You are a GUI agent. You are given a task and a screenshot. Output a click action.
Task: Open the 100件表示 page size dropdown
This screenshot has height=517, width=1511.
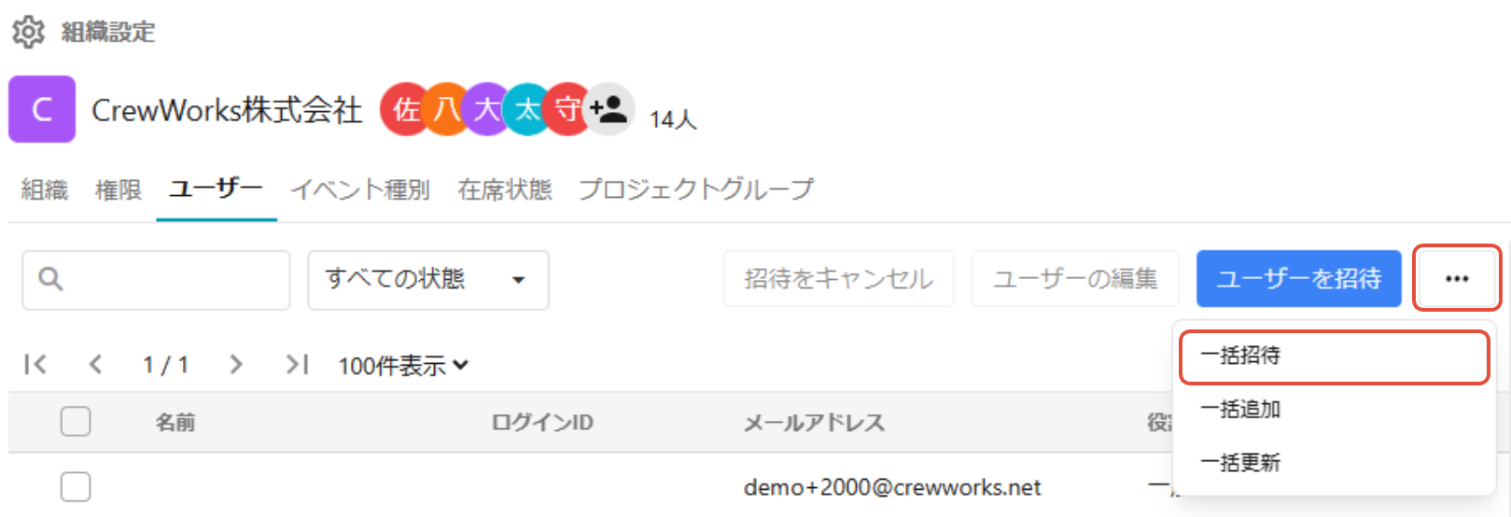point(403,365)
